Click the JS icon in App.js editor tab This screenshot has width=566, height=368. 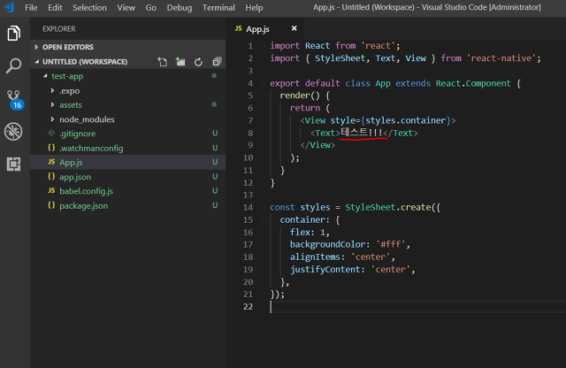[238, 28]
